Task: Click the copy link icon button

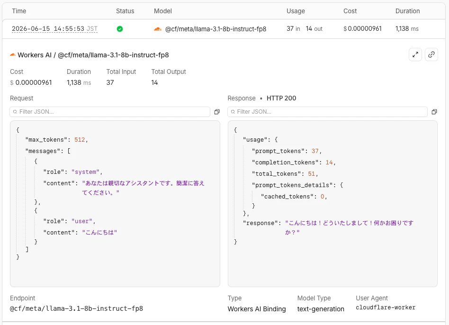Action: pos(431,54)
